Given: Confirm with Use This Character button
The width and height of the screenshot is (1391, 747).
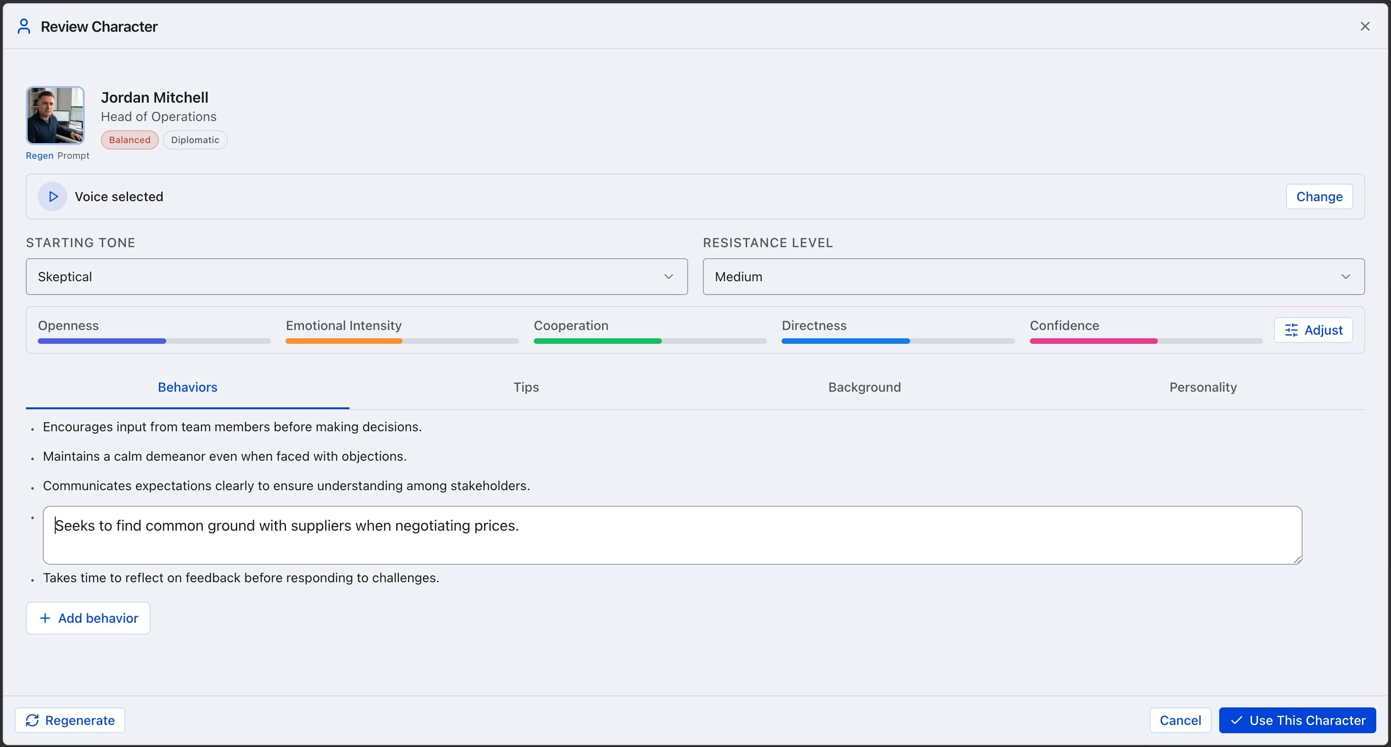Looking at the screenshot, I should [x=1297, y=720].
